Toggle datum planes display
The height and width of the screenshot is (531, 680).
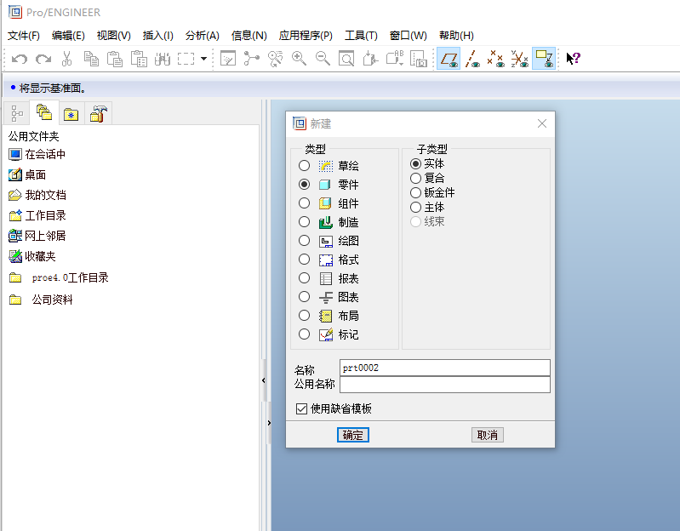(x=449, y=59)
